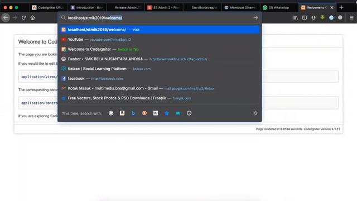Open Dasbor SMK BELA NUSANTARA ANDIKA suggestion
This screenshot has height=201, width=357.
(160, 59)
